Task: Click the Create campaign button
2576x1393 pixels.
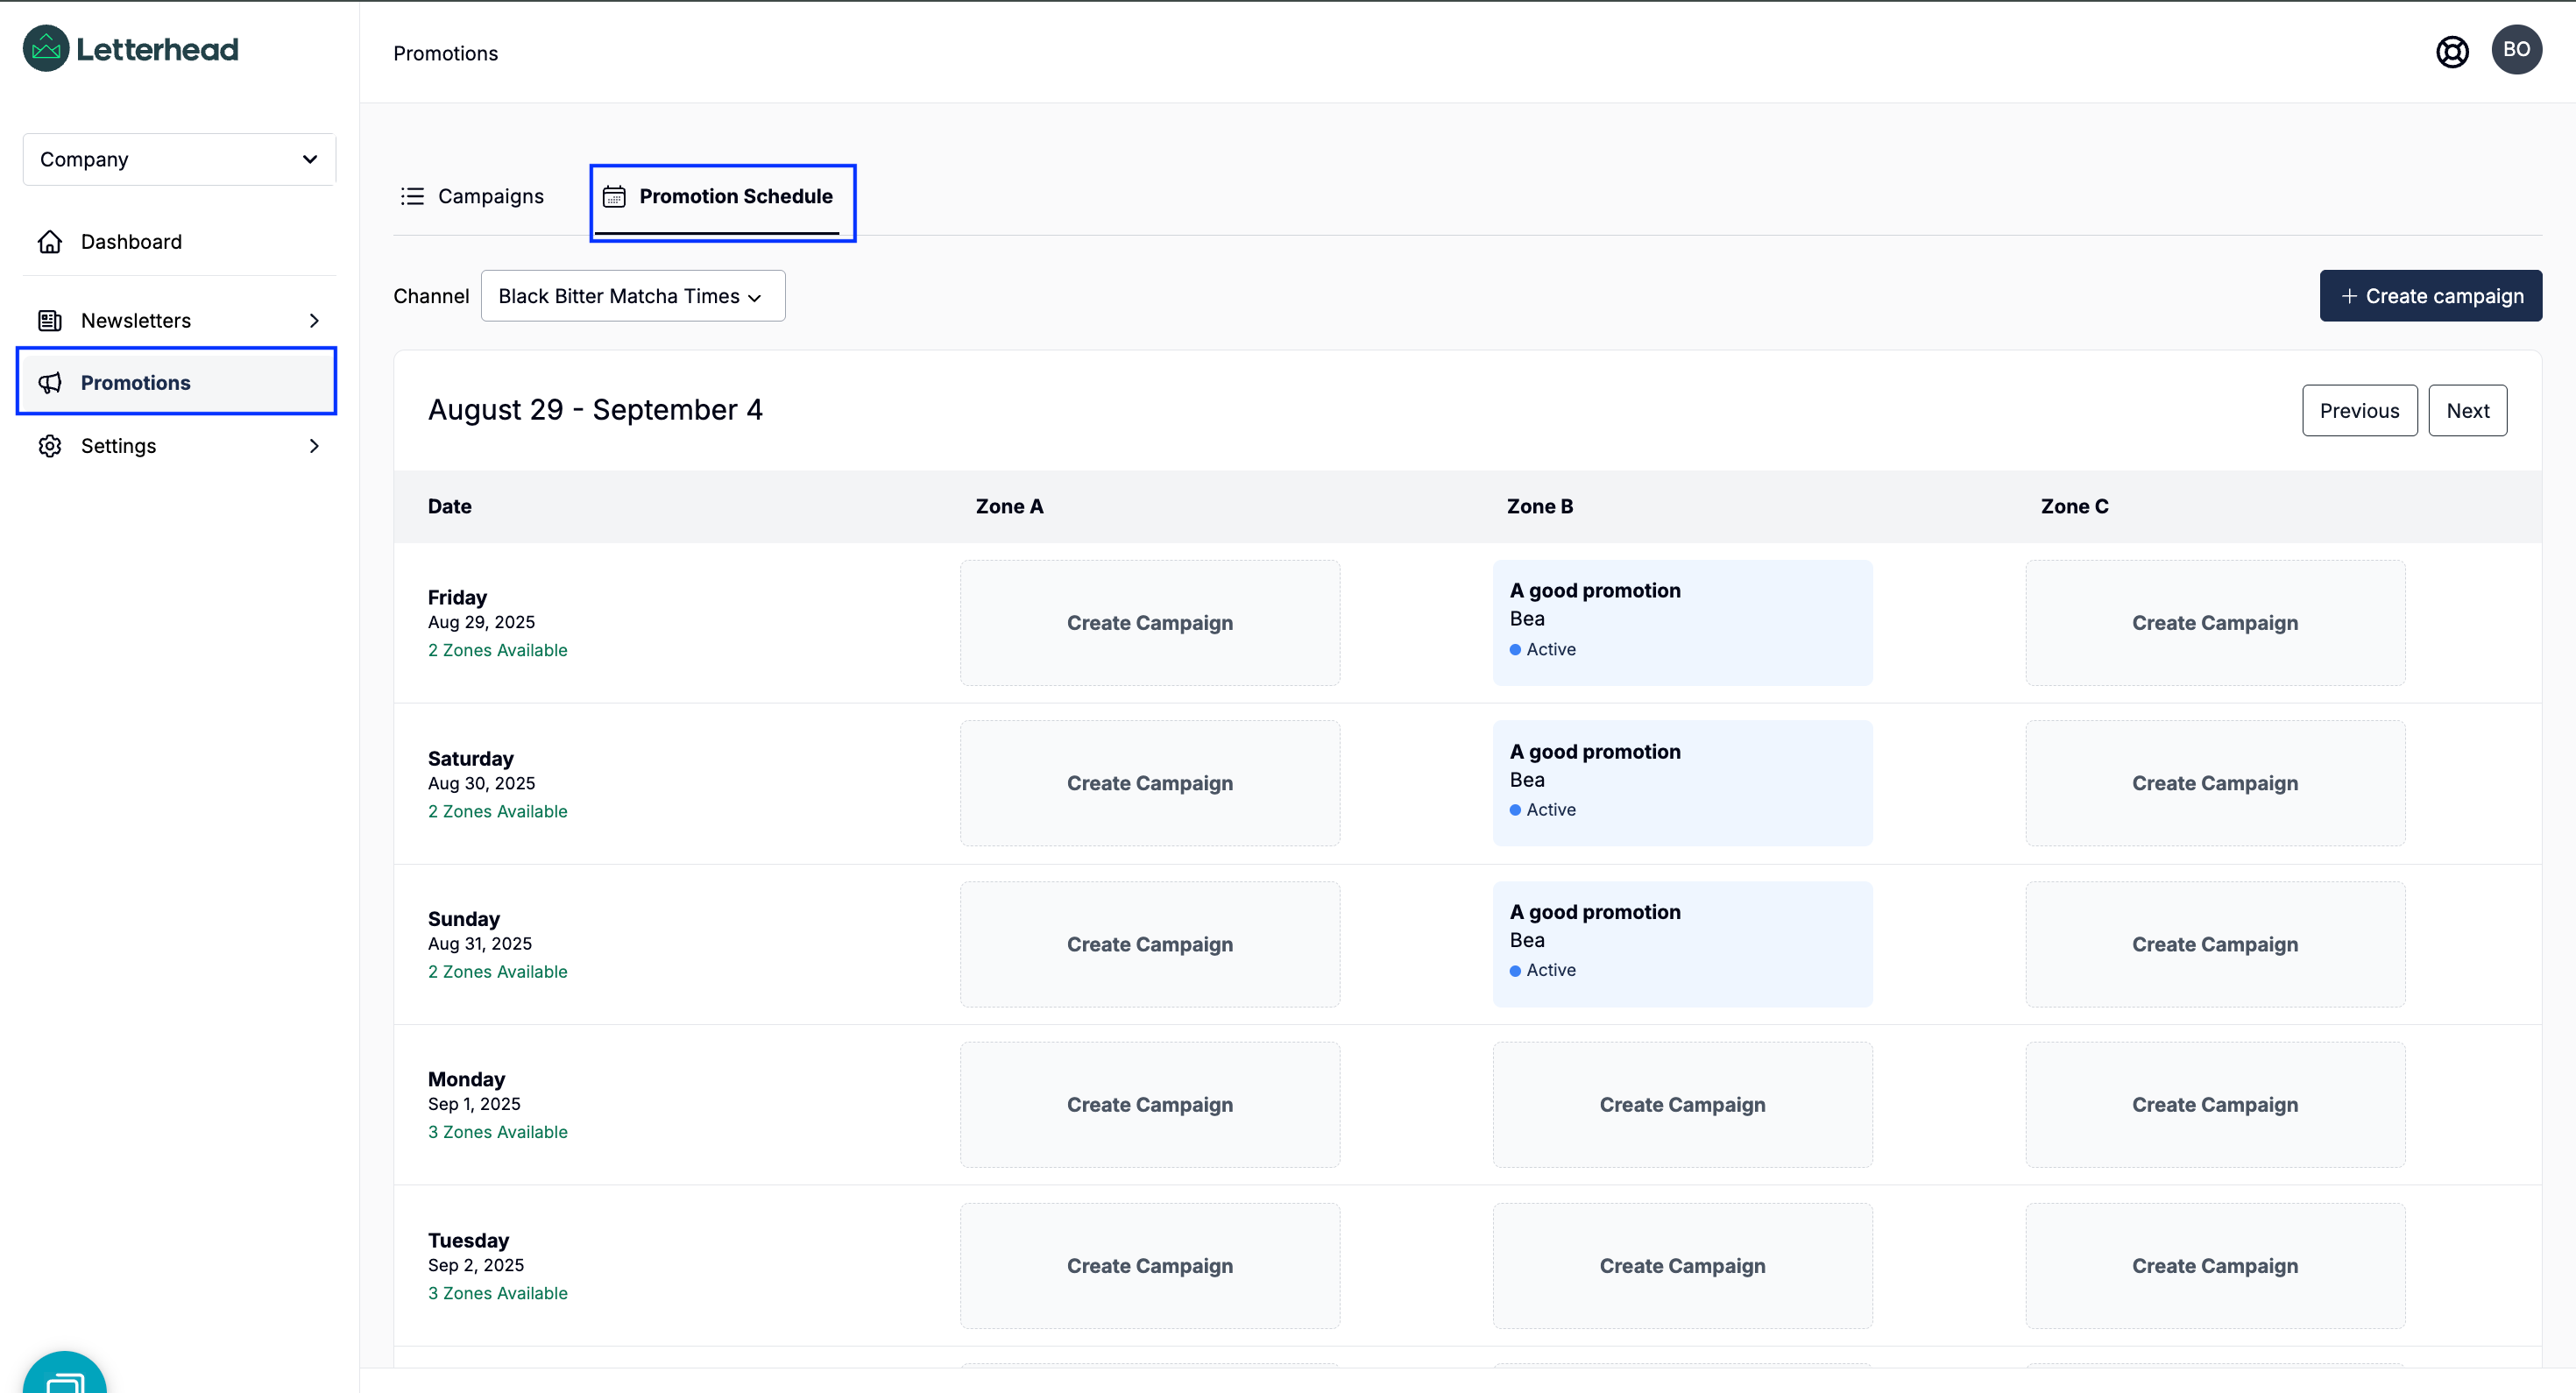Action: click(x=2430, y=296)
